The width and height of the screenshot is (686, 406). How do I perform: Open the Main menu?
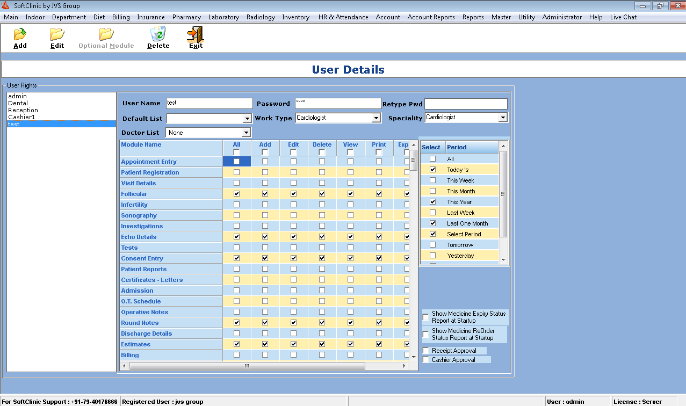(x=11, y=17)
